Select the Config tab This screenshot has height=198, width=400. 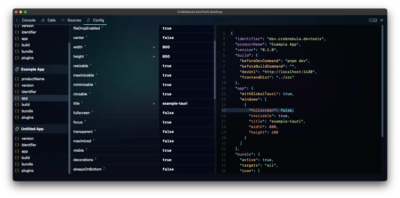[x=95, y=20]
